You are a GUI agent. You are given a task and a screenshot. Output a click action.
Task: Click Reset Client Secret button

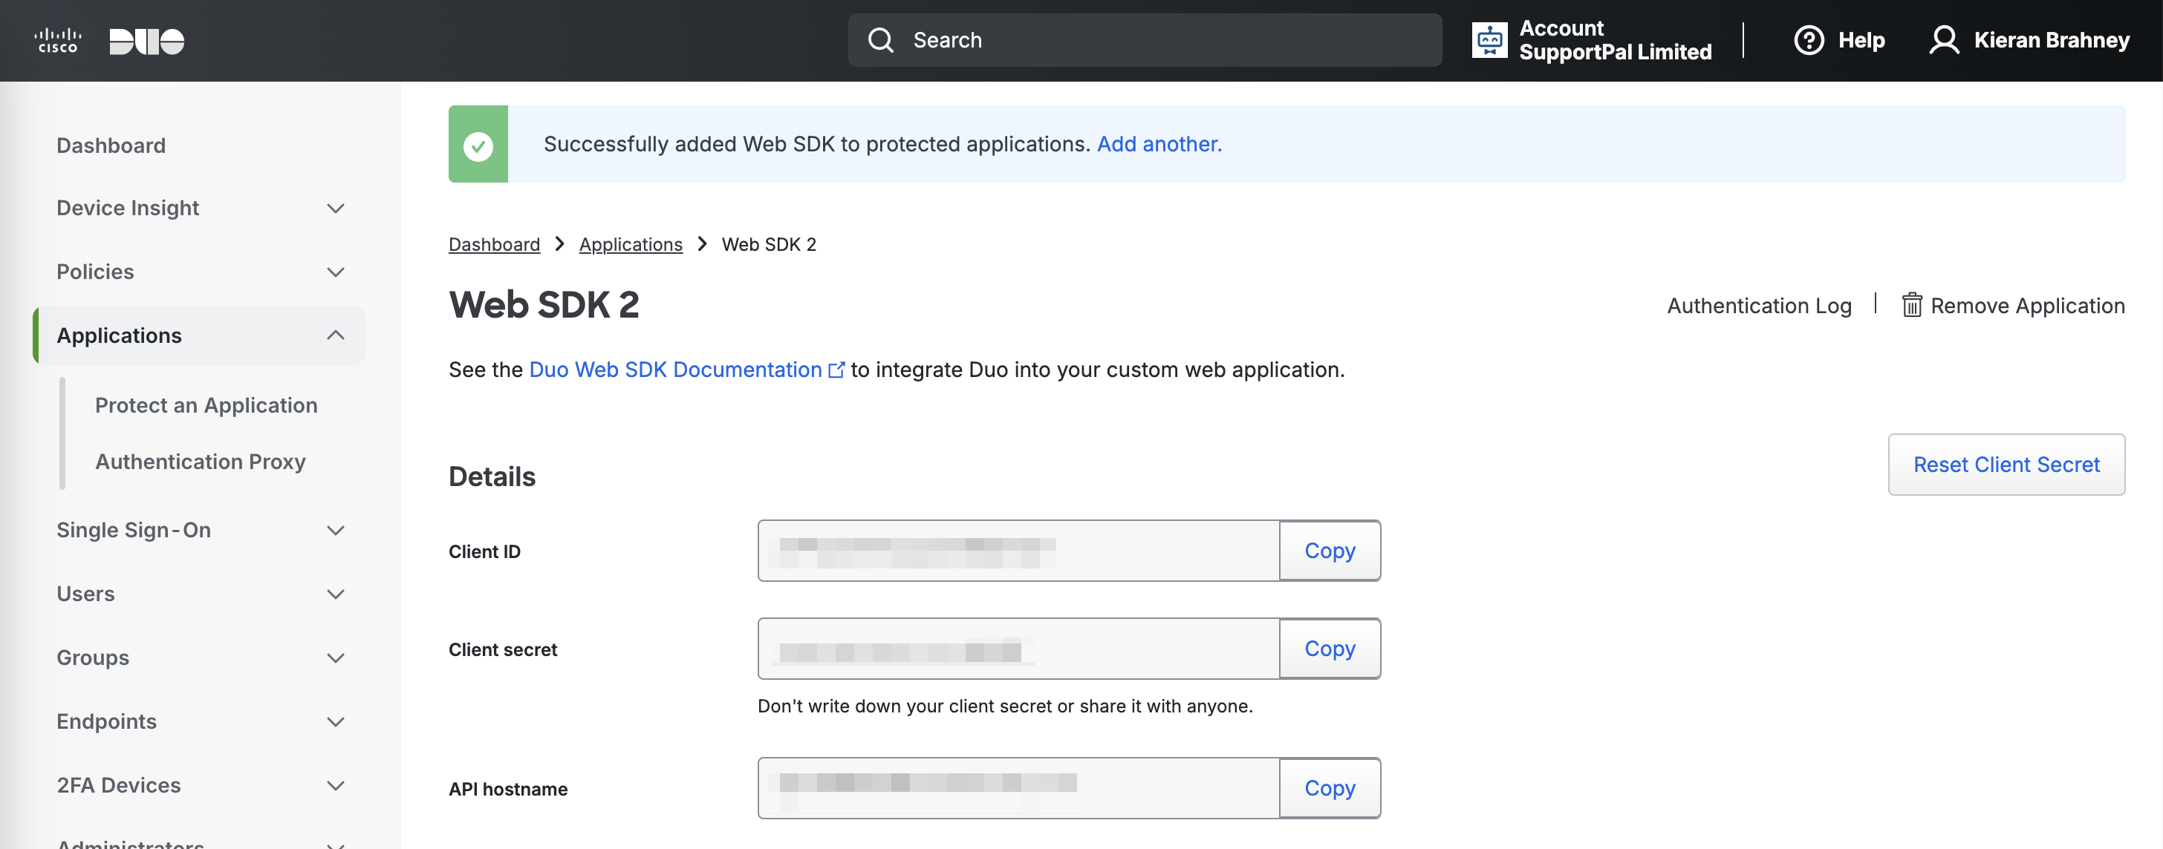tap(2006, 465)
